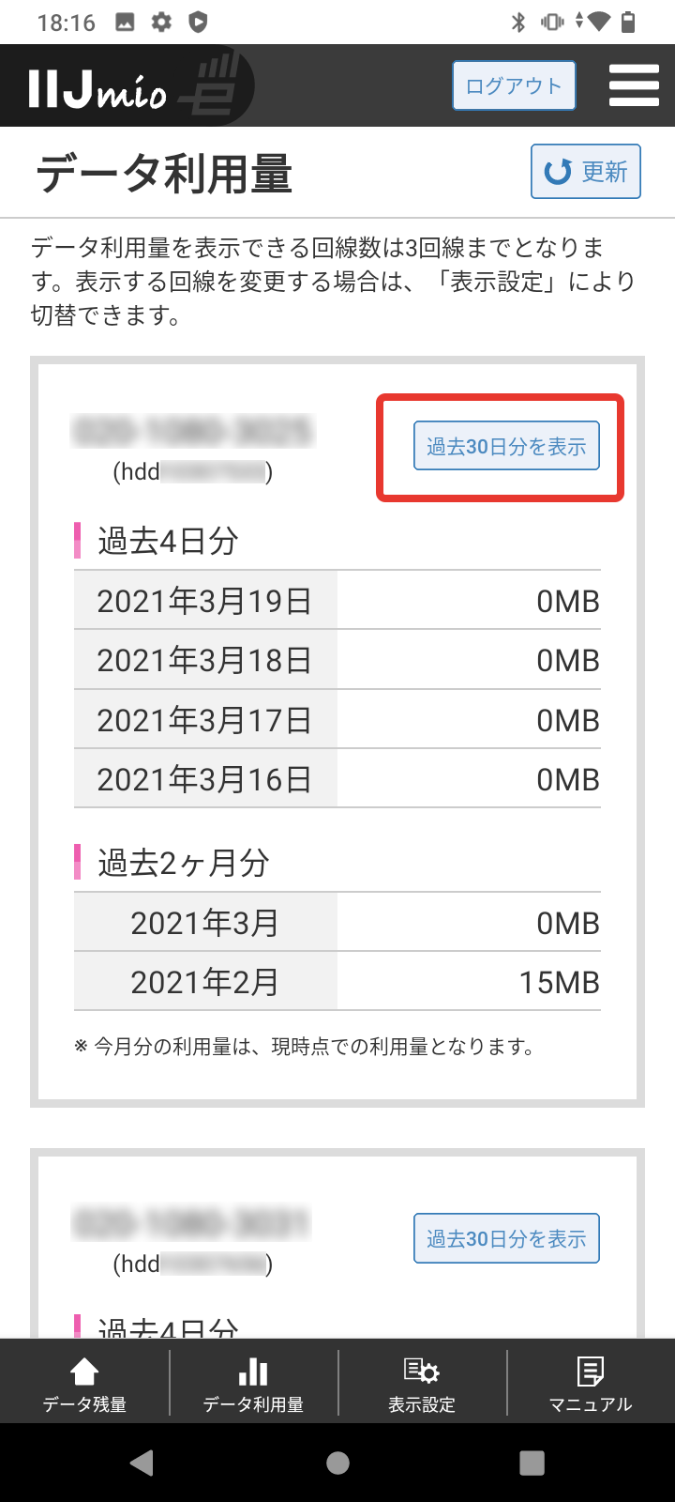Tap the image notification icon in status bar
Viewport: 675px width, 1502px height.
point(125,23)
